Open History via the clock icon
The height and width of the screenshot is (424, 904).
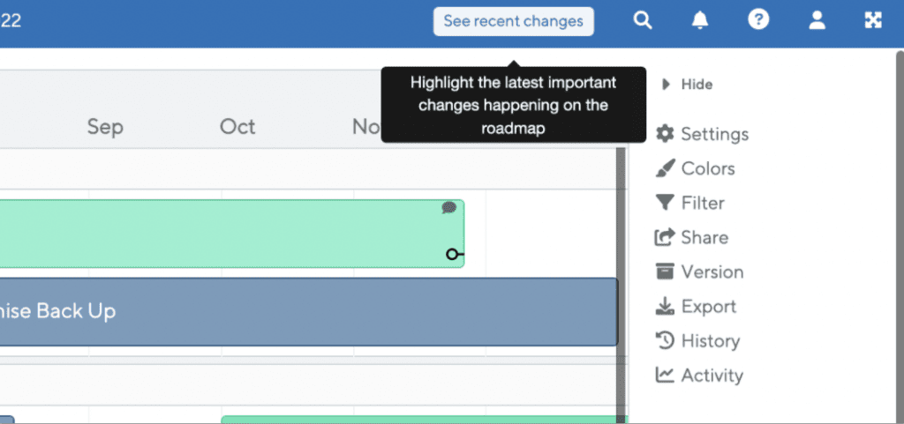click(665, 340)
